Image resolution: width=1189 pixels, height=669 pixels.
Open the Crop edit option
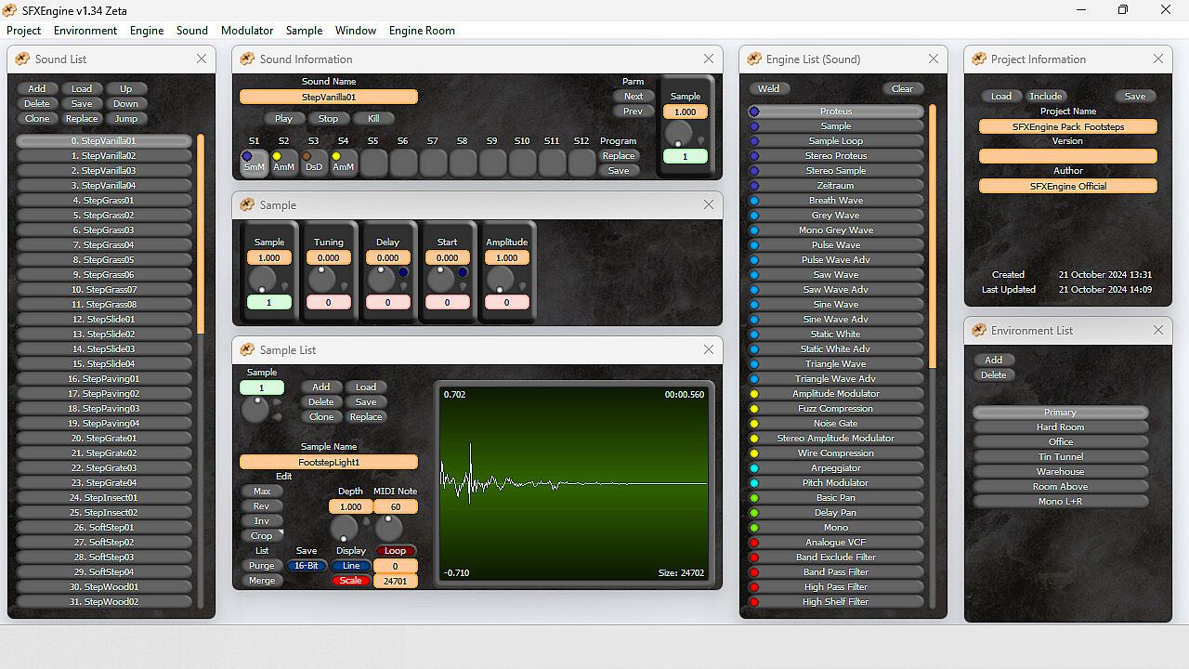click(262, 536)
